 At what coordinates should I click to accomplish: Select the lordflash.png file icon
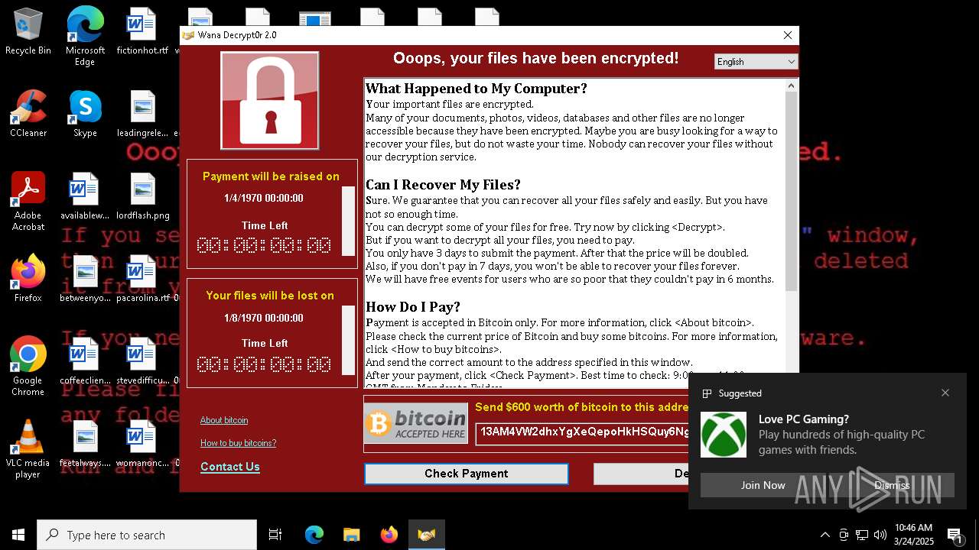[142, 196]
